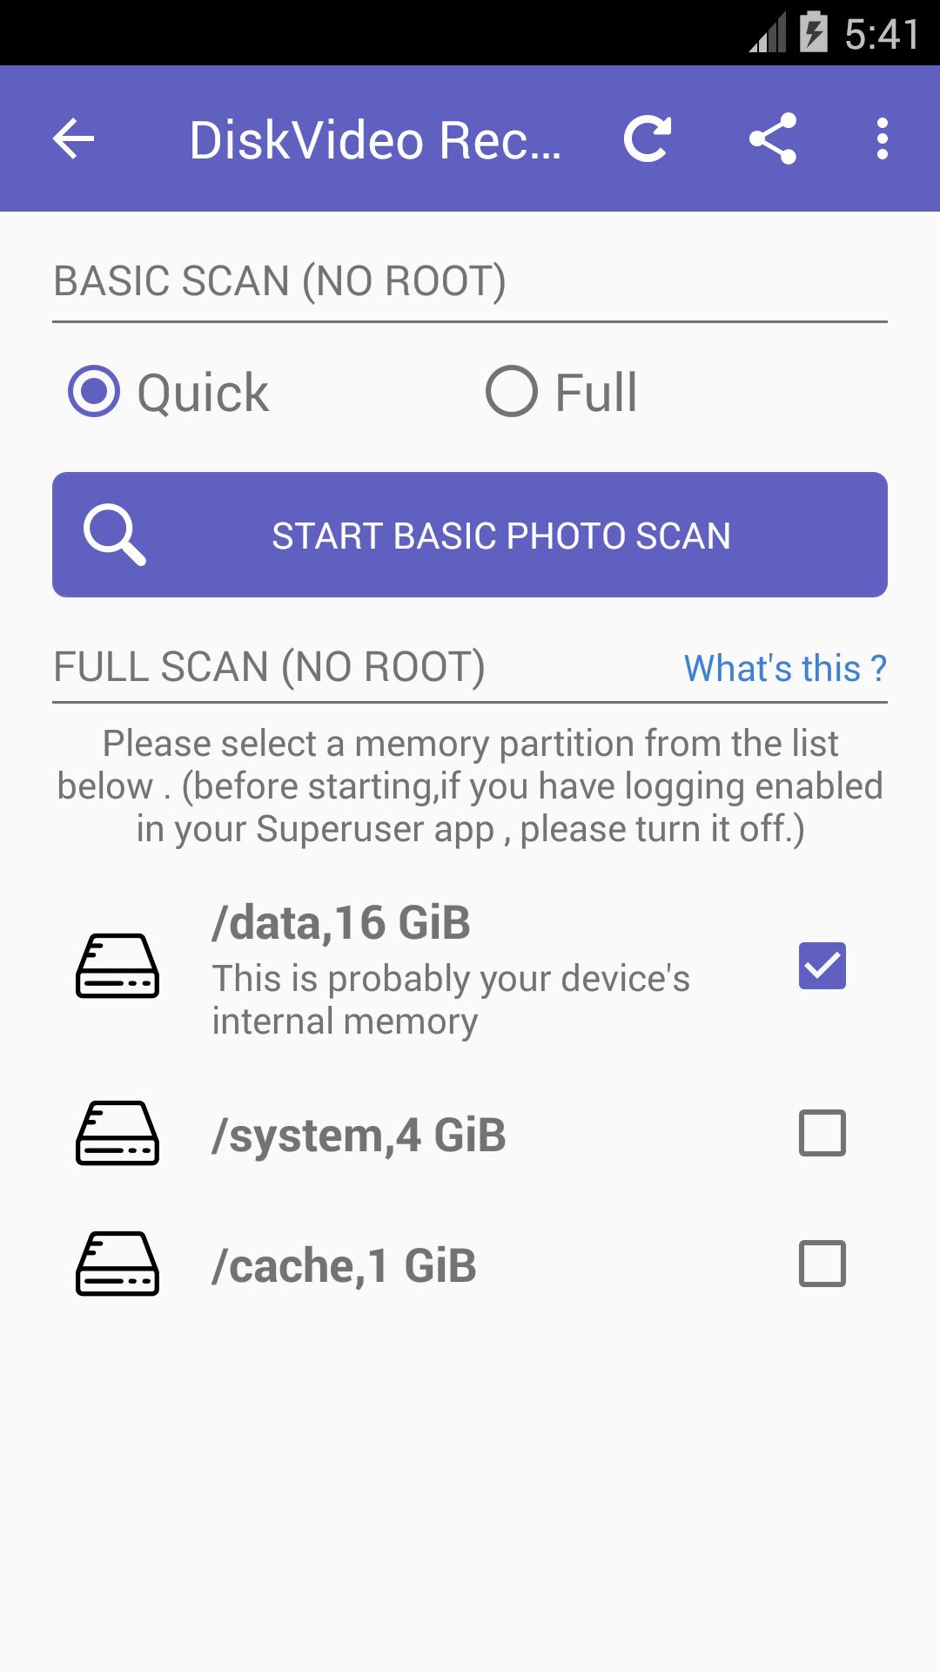
Task: Tap the DiskVideo Rec... title text
Action: [x=375, y=140]
